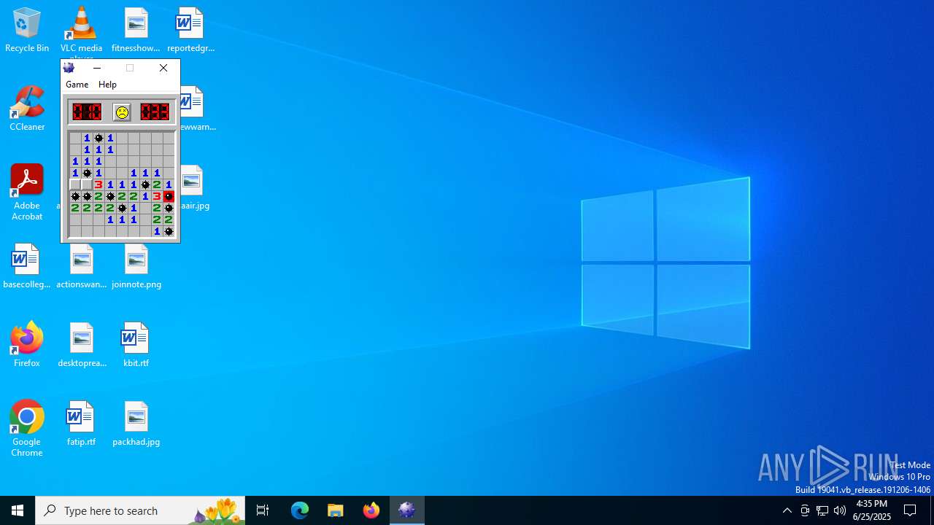
Task: Select the fatip.rtf document icon
Action: (x=81, y=424)
